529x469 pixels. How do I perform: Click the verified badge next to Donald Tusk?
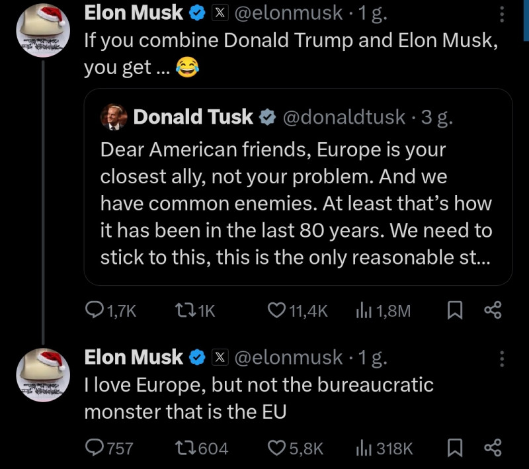(x=267, y=117)
